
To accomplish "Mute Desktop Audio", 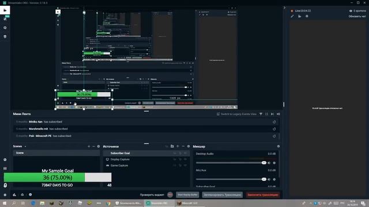I will pos(269,163).
